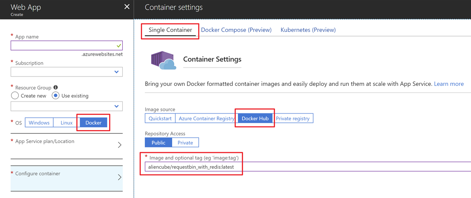Viewport: 471px width, 198px height.
Task: Expand Configure container settings
Action: (67, 178)
